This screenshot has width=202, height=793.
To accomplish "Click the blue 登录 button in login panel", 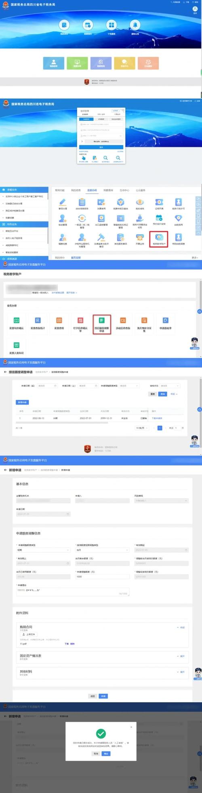I will (101, 147).
